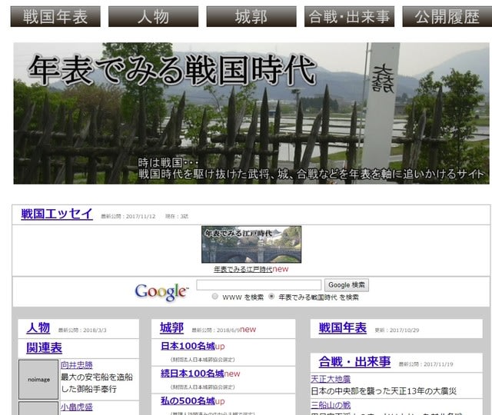Viewport: 492px width, 415px height.
Task: Click the 最新公開：2017/11/12 date text
Action: click(x=128, y=217)
